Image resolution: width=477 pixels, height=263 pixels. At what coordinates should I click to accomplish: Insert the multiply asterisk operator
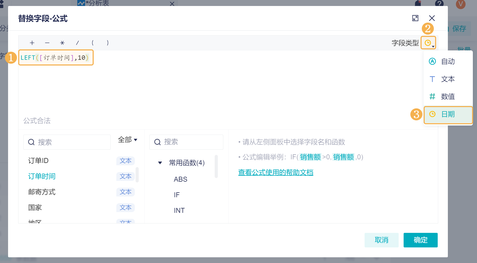click(62, 43)
